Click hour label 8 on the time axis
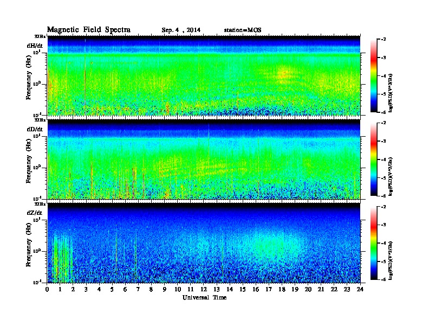 point(152,290)
